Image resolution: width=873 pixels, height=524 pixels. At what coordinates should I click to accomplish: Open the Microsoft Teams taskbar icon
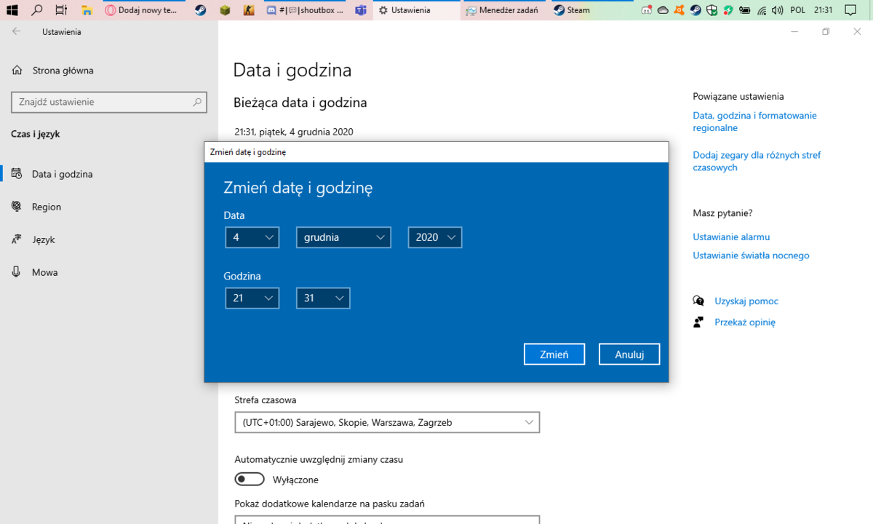click(x=361, y=10)
